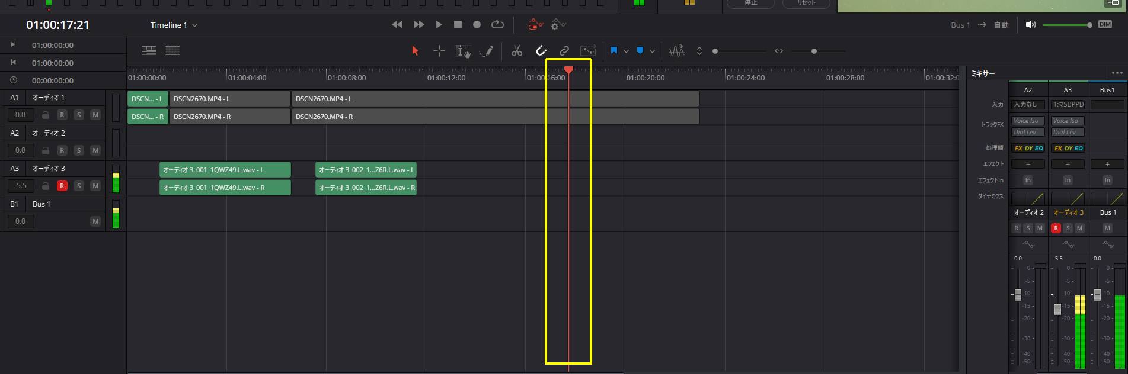Click the monitor volume slider handle
The width and height of the screenshot is (1128, 374).
[x=1089, y=25]
